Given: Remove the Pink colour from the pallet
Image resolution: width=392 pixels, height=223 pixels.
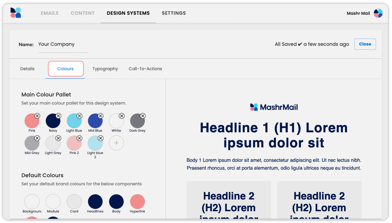Looking at the screenshot, I should [x=37, y=116].
